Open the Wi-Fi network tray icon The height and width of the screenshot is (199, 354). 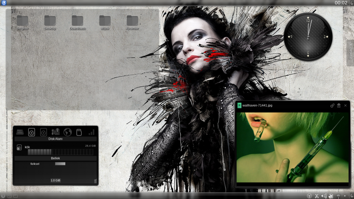[338, 196]
